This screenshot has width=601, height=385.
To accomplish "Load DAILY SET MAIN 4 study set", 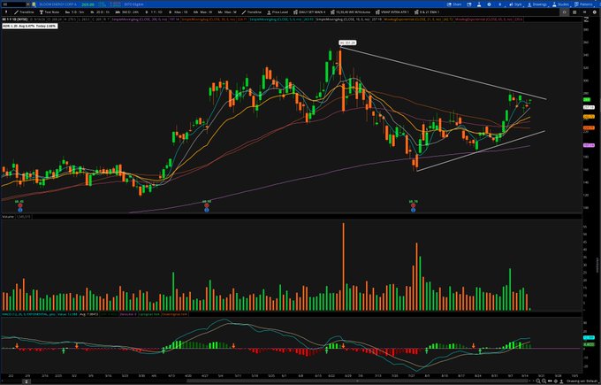I will [309, 12].
